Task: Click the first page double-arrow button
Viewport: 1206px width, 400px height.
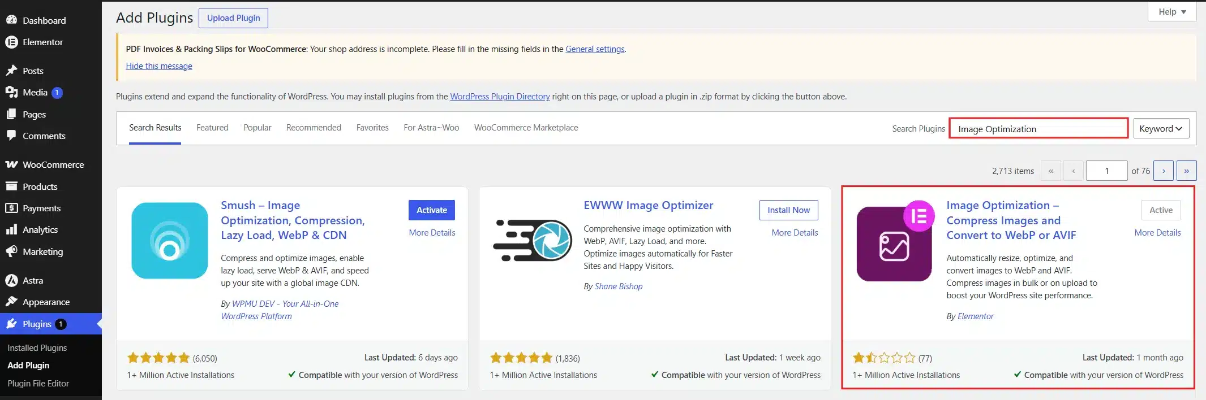Action: (1051, 171)
